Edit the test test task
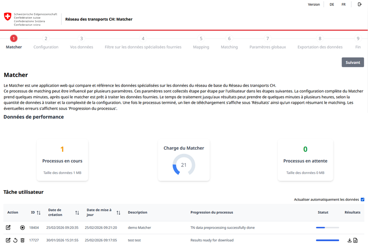This screenshot has width=368, height=246. click(x=8, y=241)
